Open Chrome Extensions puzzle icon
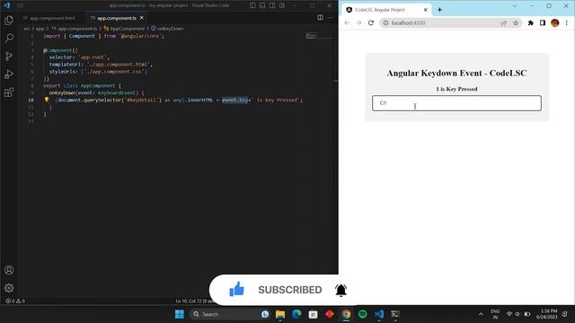 pyautogui.click(x=531, y=22)
